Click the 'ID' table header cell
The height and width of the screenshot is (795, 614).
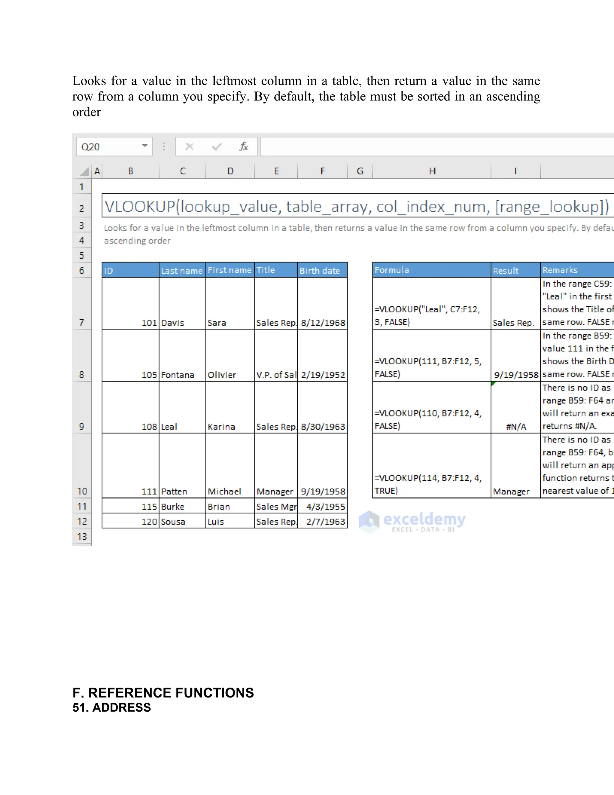click(131, 270)
